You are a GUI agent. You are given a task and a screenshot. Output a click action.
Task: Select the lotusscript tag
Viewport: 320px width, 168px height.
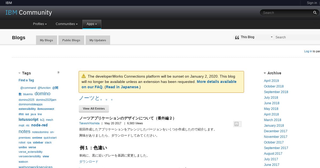(29, 119)
